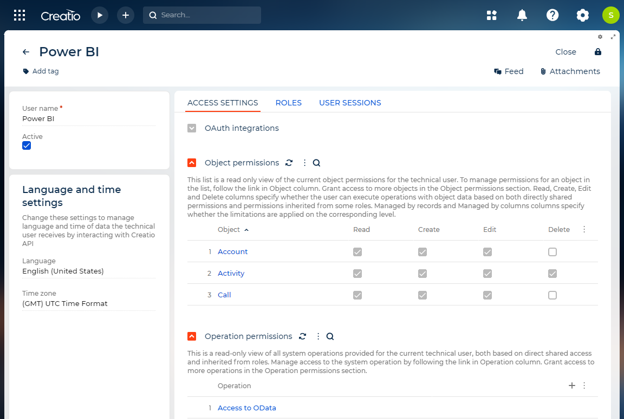The height and width of the screenshot is (419, 624).
Task: Click the Call Delete checkbox
Action: click(552, 295)
